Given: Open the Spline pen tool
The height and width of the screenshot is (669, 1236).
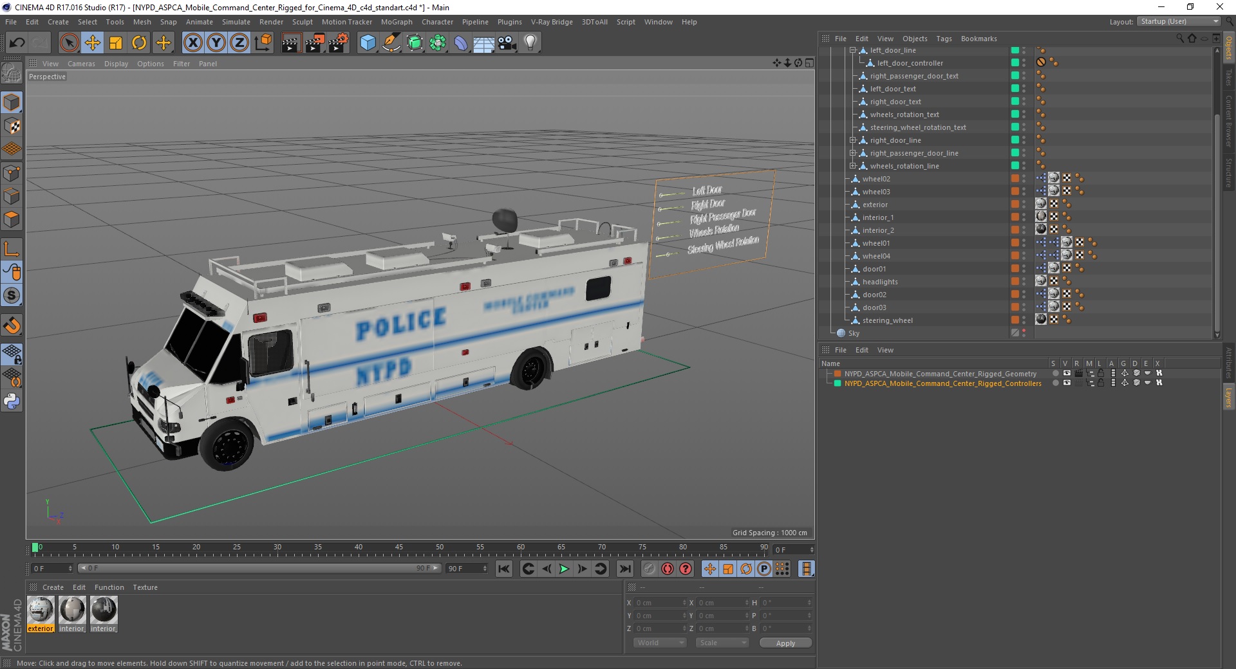Looking at the screenshot, I should pyautogui.click(x=391, y=43).
